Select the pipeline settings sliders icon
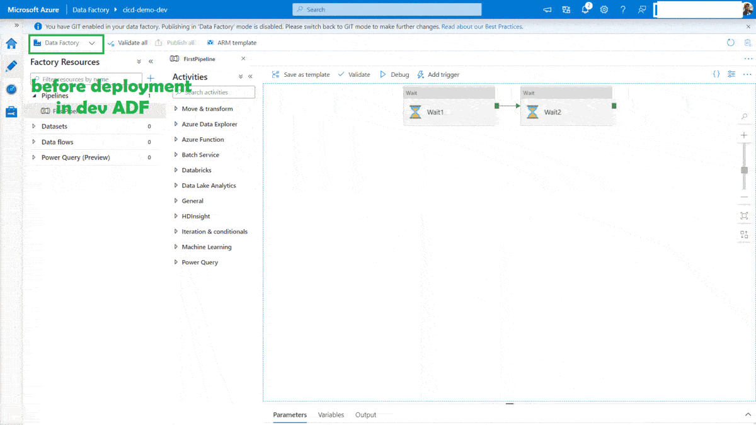 pyautogui.click(x=731, y=74)
